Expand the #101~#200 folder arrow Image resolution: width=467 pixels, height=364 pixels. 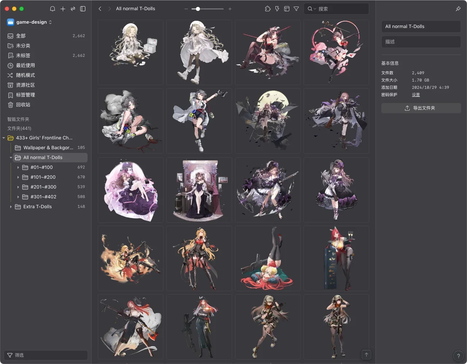click(18, 177)
